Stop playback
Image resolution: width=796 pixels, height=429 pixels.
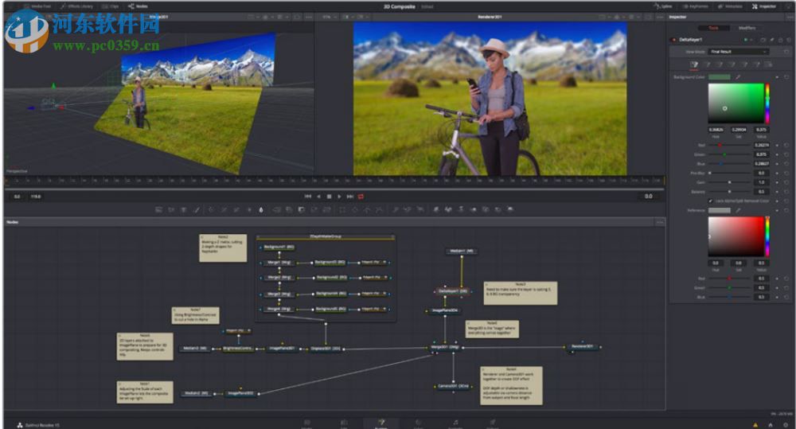tap(329, 197)
